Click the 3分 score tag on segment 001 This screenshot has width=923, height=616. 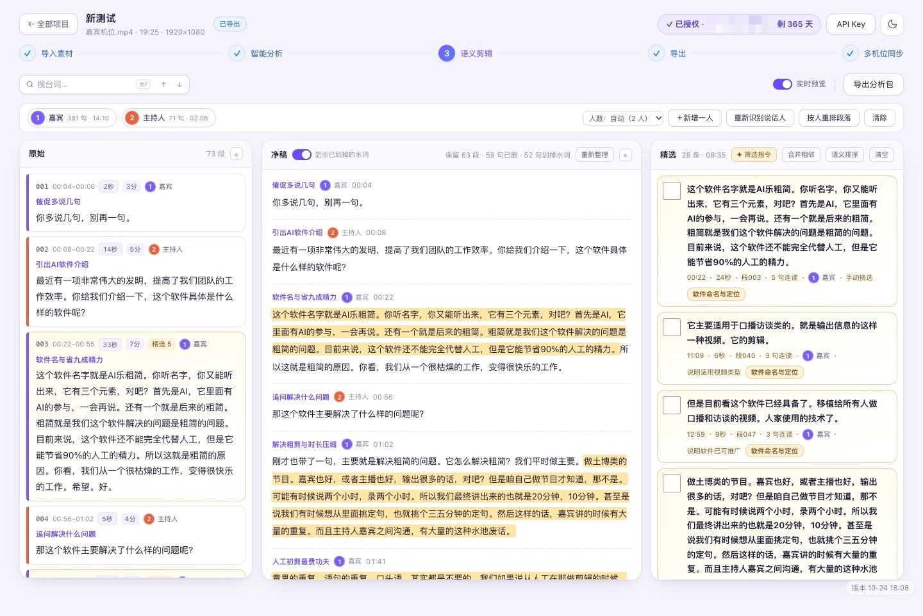pos(131,186)
